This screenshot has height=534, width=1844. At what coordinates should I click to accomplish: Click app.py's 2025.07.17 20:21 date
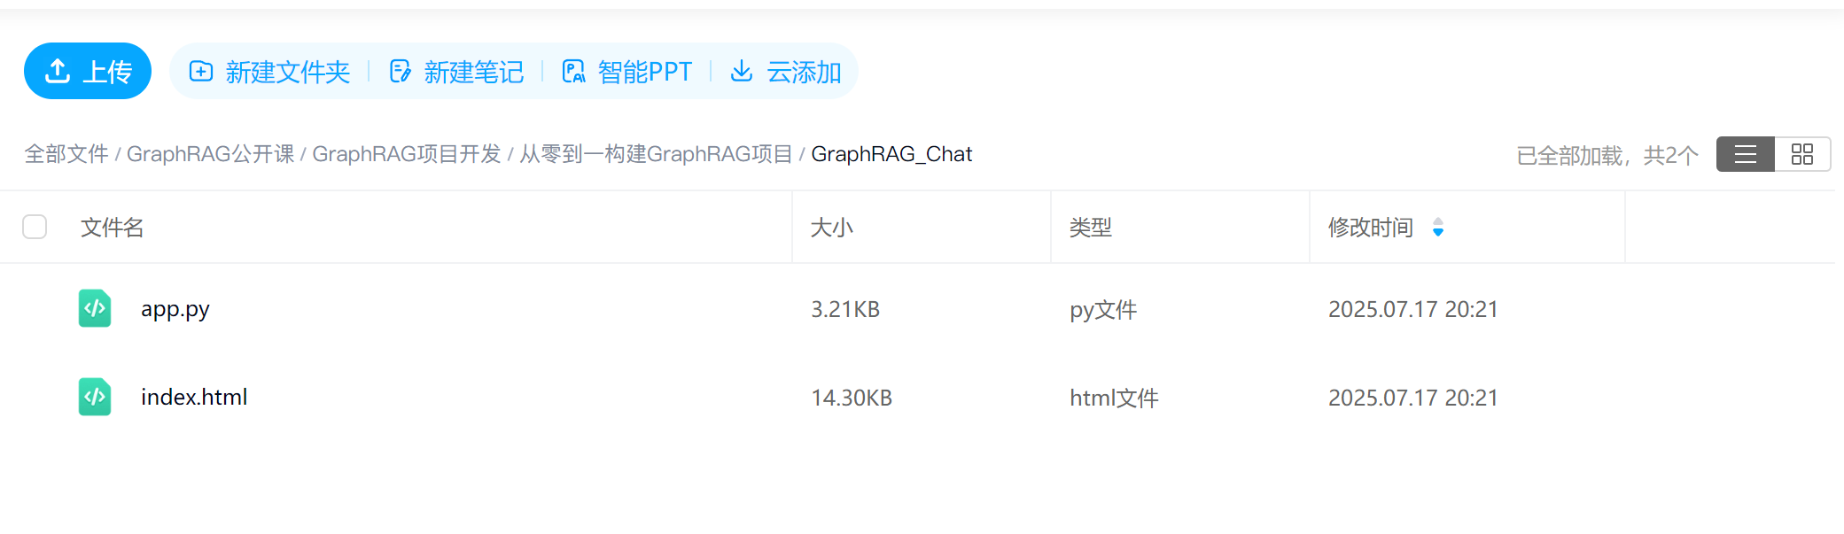coord(1412,309)
